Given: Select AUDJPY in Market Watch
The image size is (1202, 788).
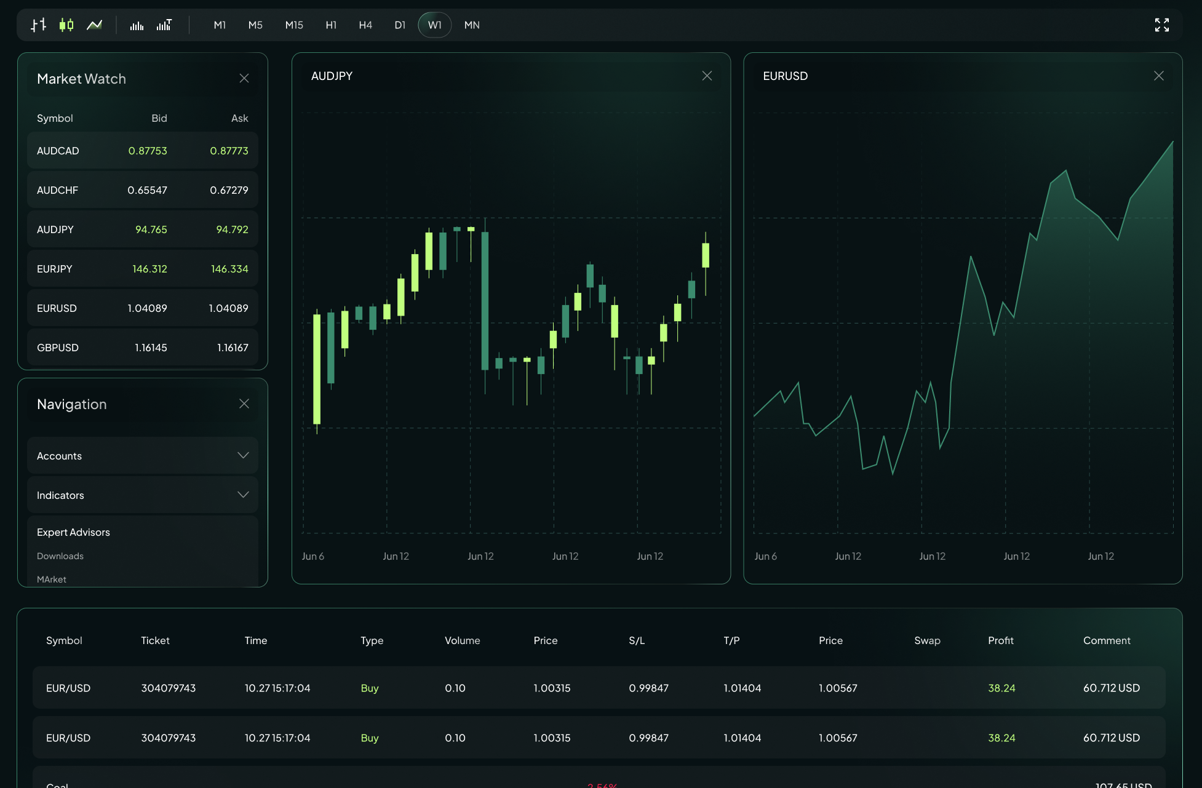Looking at the screenshot, I should pyautogui.click(x=142, y=229).
